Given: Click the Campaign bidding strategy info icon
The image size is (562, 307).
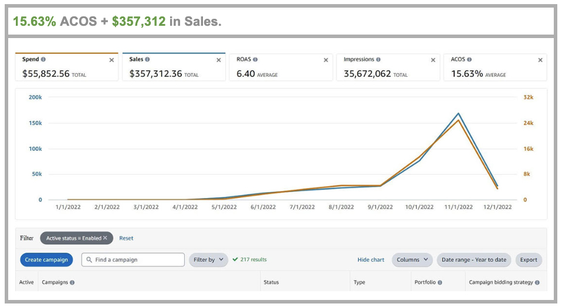Looking at the screenshot, I should click(537, 282).
